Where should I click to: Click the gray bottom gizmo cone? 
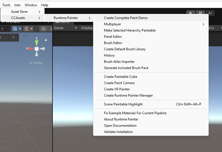pyautogui.click(x=37, y=54)
